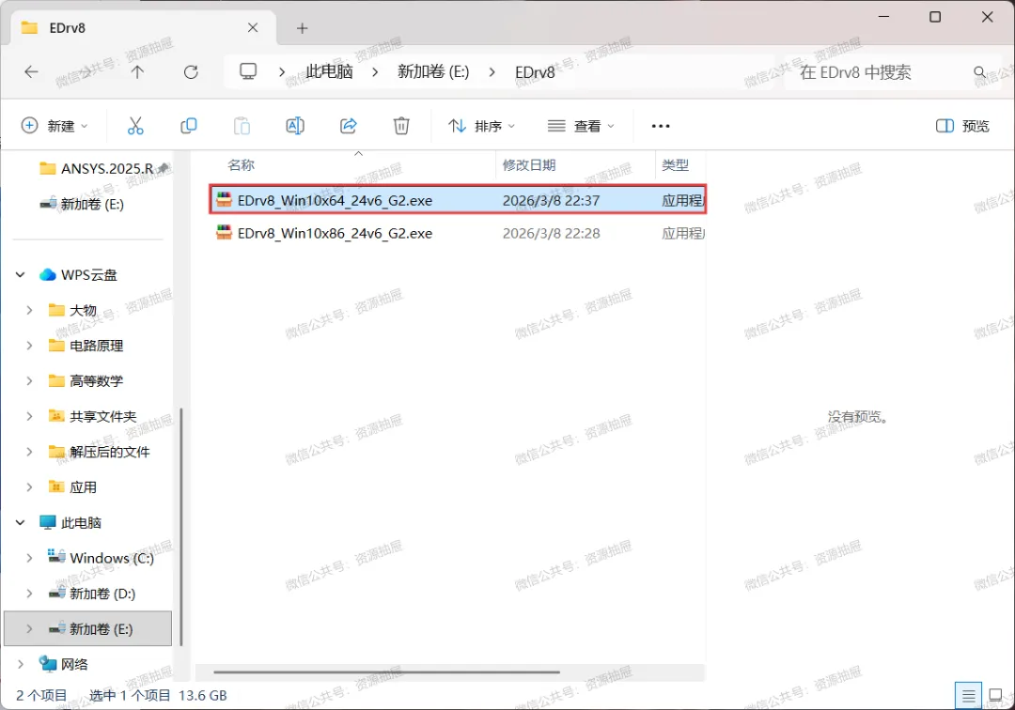Sort by the 修改日期 column header
Screen dimensions: 1015x710
click(x=529, y=165)
